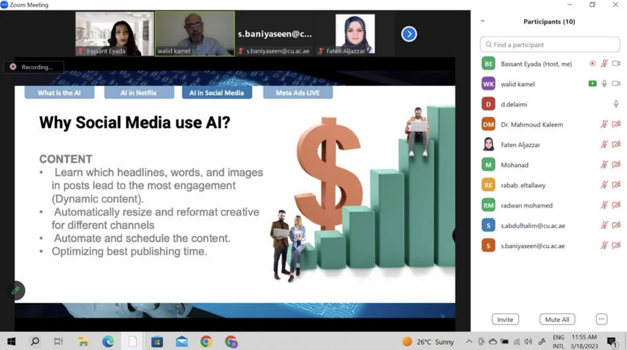627x350 pixels.
Task: Open the annotation pencil tool
Action: 16,291
